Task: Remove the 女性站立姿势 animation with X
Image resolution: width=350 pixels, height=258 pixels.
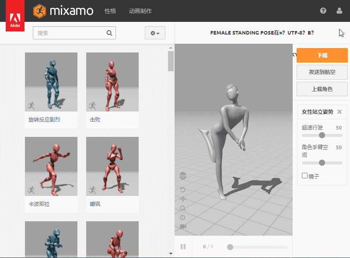Action: pos(339,112)
